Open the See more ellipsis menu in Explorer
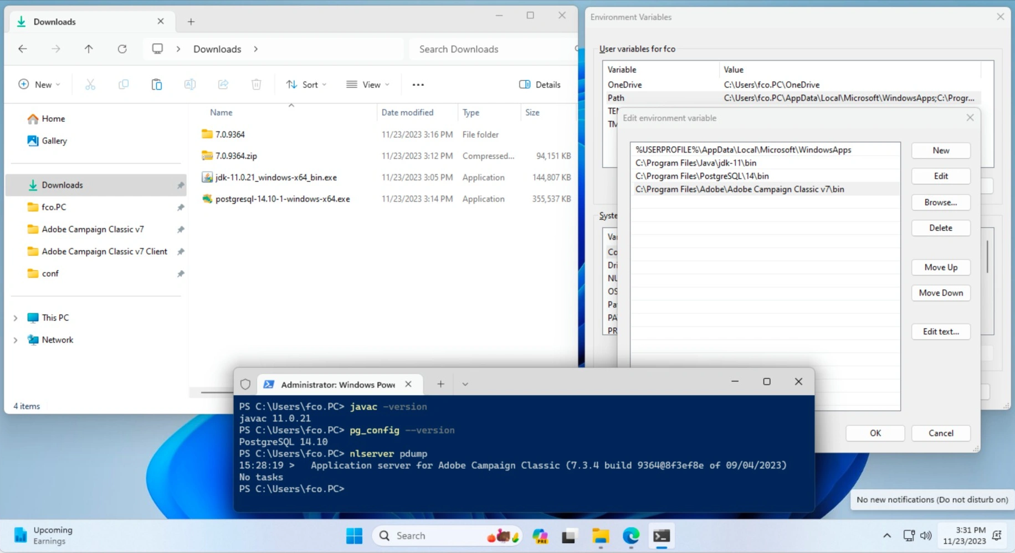The width and height of the screenshot is (1015, 553). point(418,85)
